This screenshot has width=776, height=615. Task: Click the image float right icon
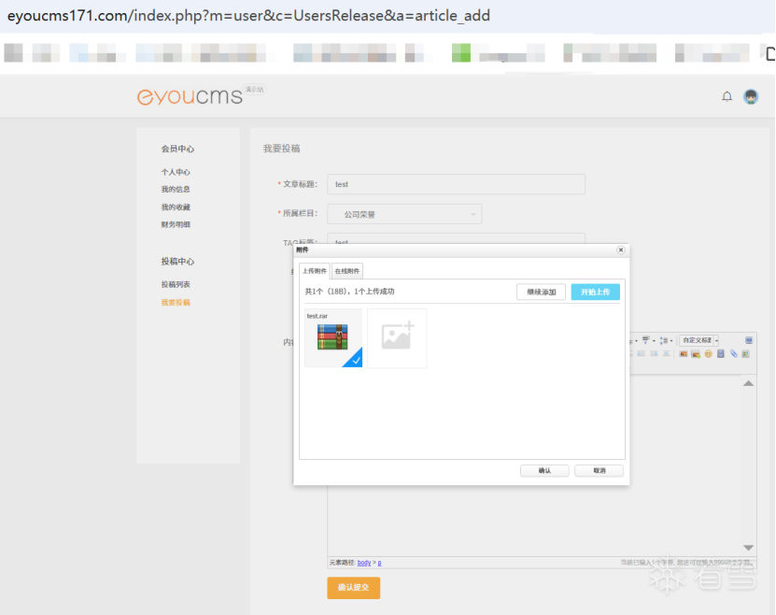coord(655,353)
